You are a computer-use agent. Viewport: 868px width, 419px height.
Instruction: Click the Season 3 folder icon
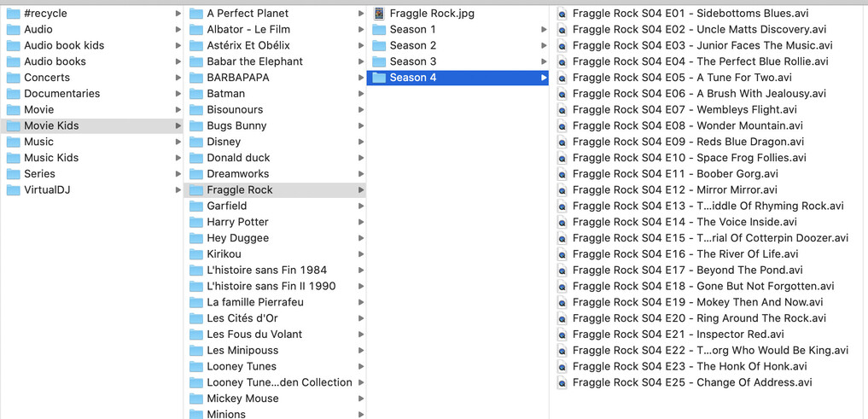(x=379, y=61)
